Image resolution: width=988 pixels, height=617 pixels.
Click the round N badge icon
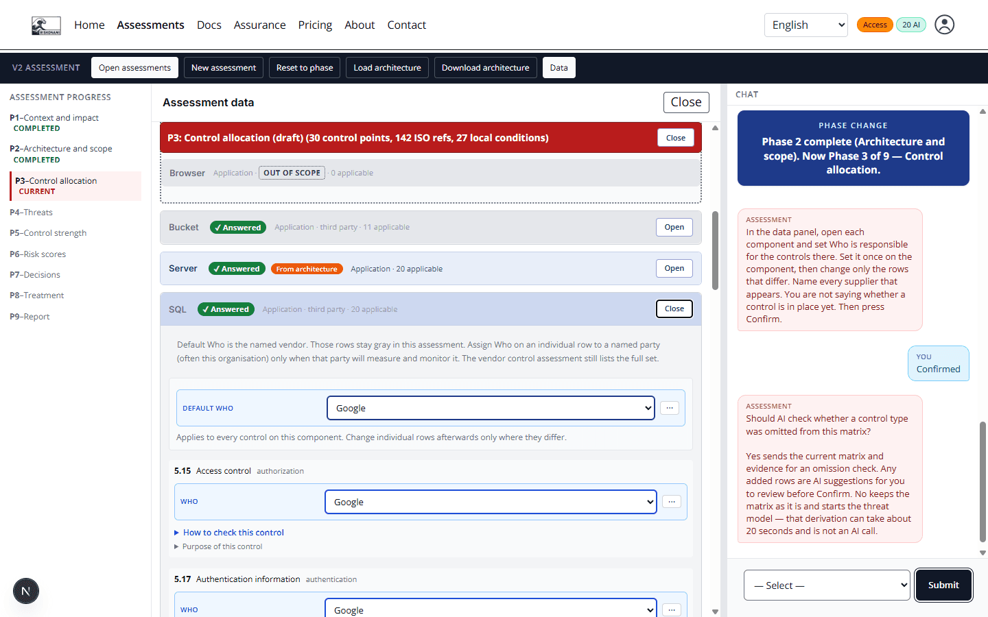click(x=26, y=591)
